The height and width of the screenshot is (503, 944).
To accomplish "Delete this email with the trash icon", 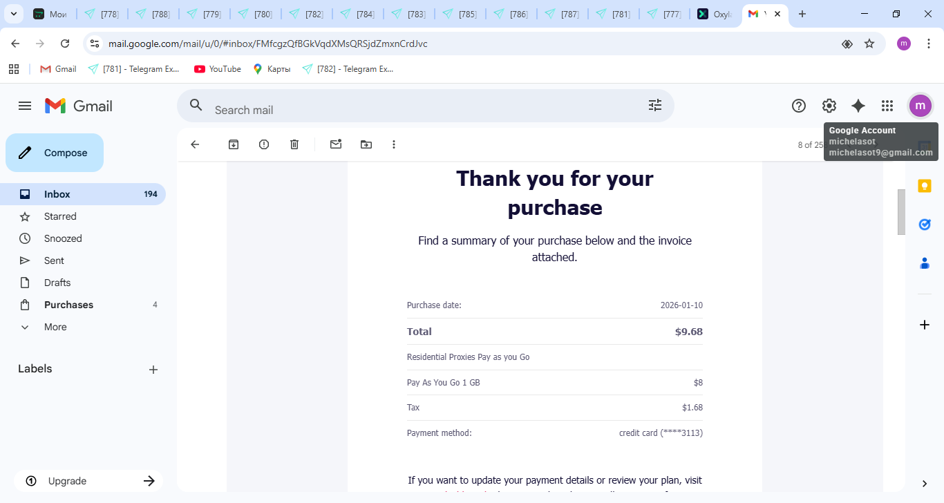I will pos(294,144).
